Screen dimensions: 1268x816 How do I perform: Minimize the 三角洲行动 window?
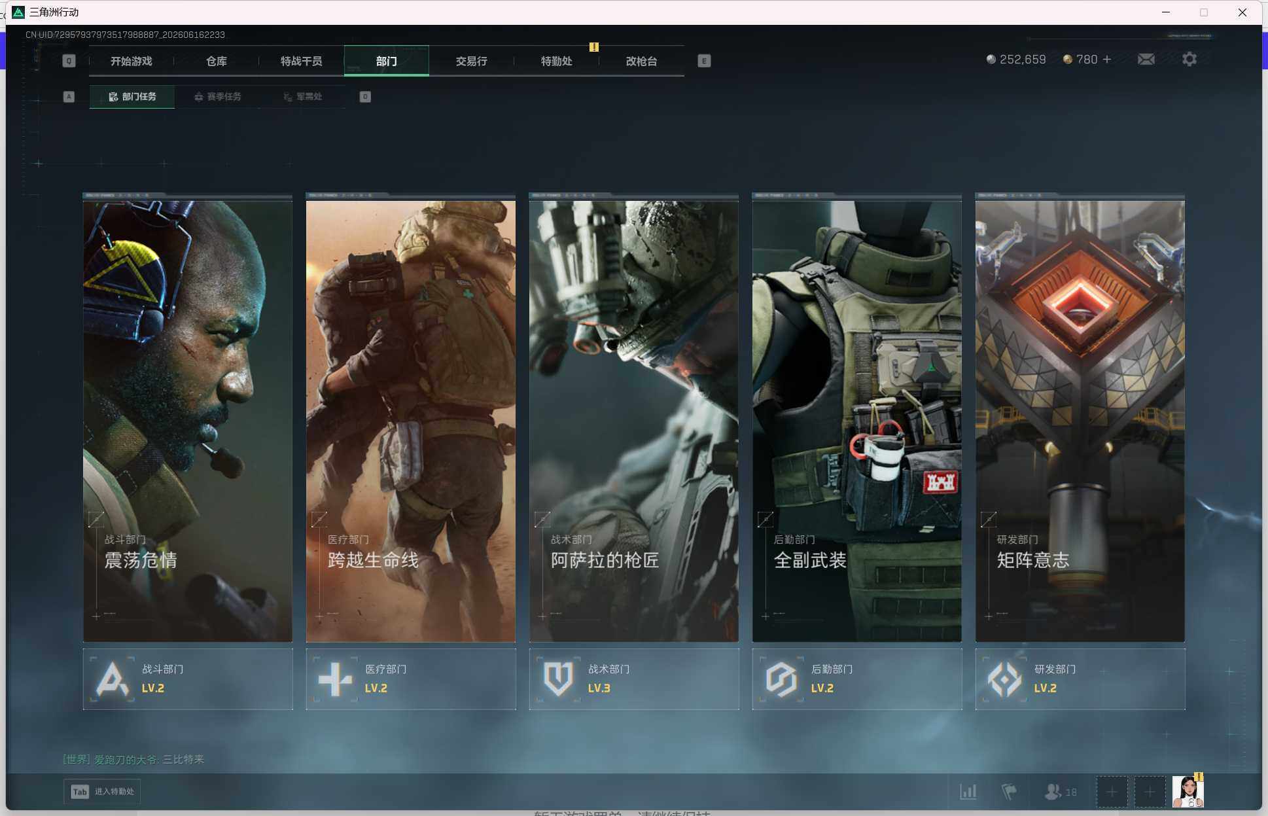pos(1166,12)
